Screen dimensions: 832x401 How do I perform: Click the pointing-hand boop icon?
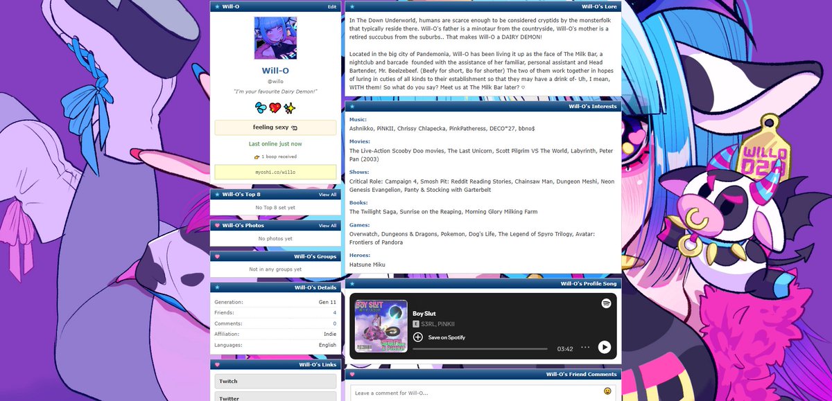tap(257, 157)
